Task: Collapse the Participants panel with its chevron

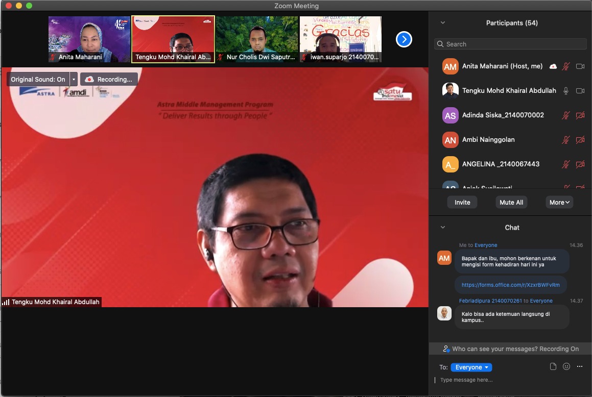Action: pos(443,23)
